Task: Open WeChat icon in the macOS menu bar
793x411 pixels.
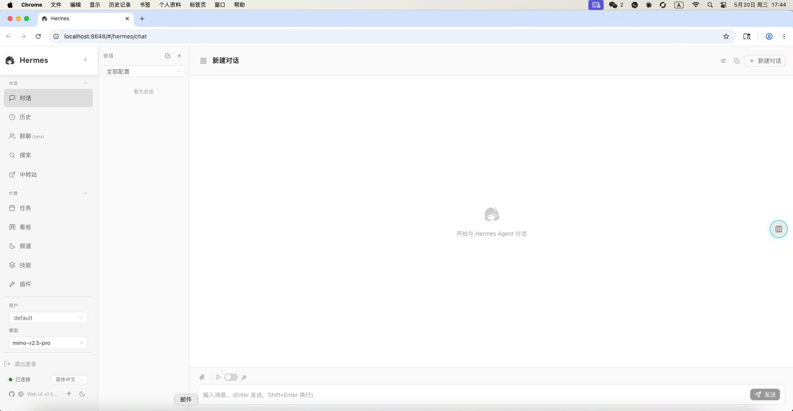Action: click(613, 5)
